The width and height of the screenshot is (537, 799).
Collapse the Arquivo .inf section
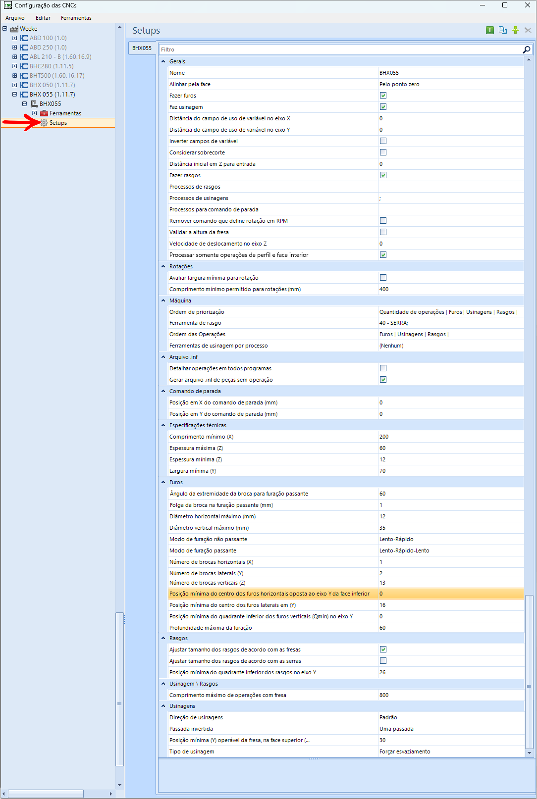click(x=163, y=357)
